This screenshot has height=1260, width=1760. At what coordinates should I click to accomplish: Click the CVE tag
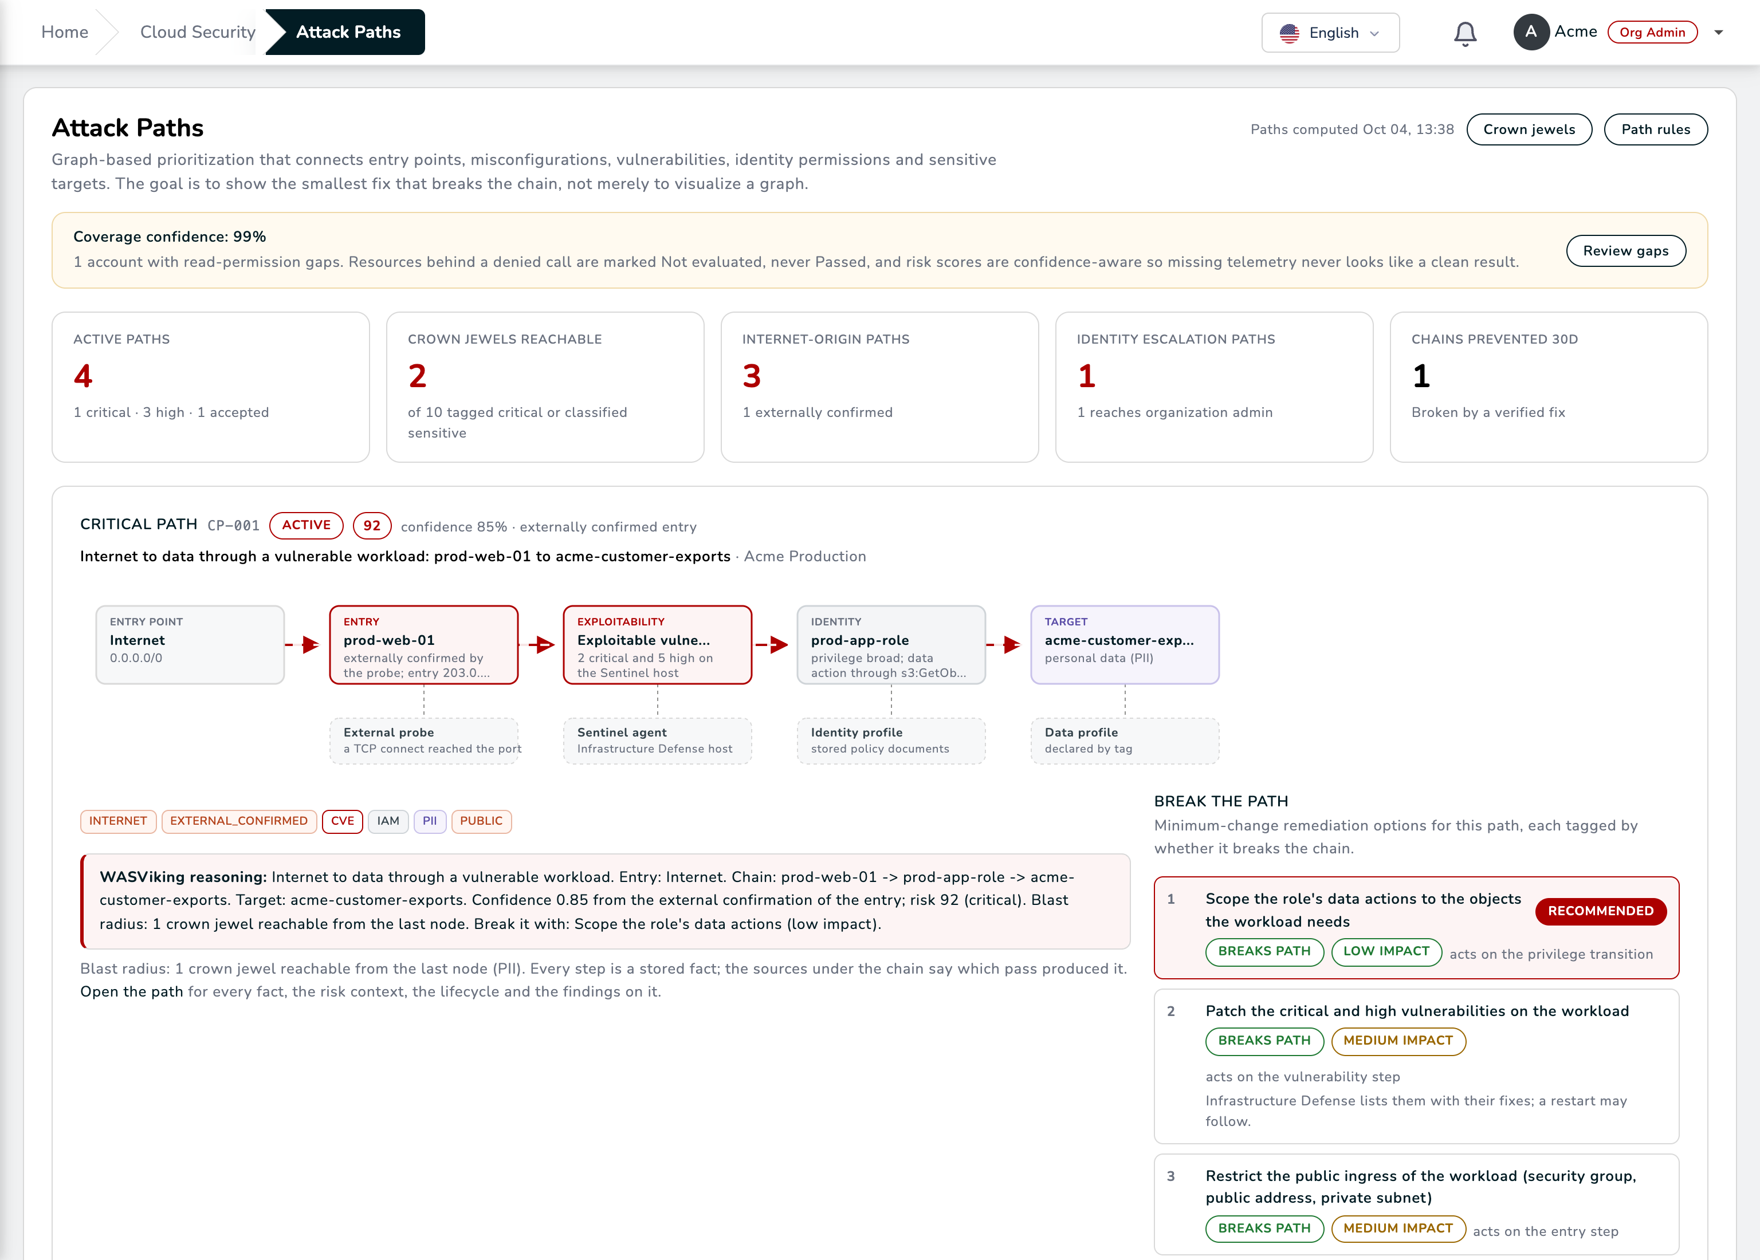pyautogui.click(x=342, y=821)
